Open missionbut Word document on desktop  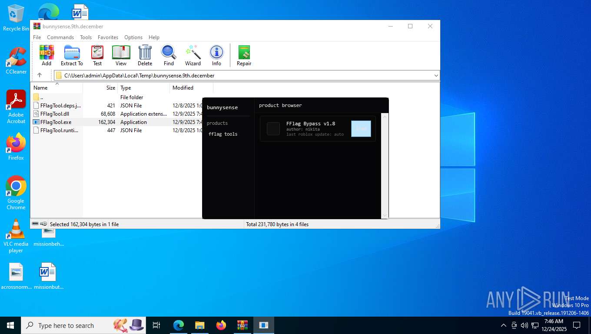[48, 276]
